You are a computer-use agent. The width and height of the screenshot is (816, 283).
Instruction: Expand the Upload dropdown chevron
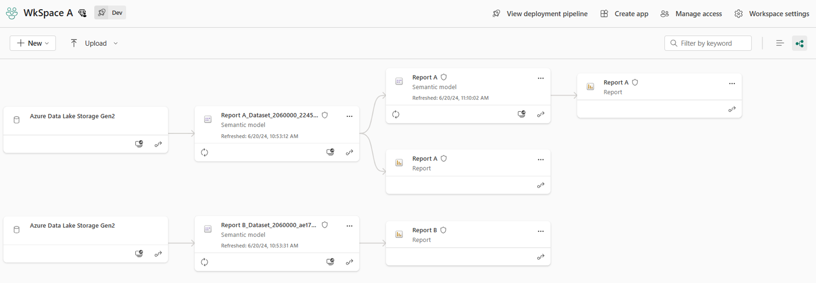pyautogui.click(x=116, y=43)
